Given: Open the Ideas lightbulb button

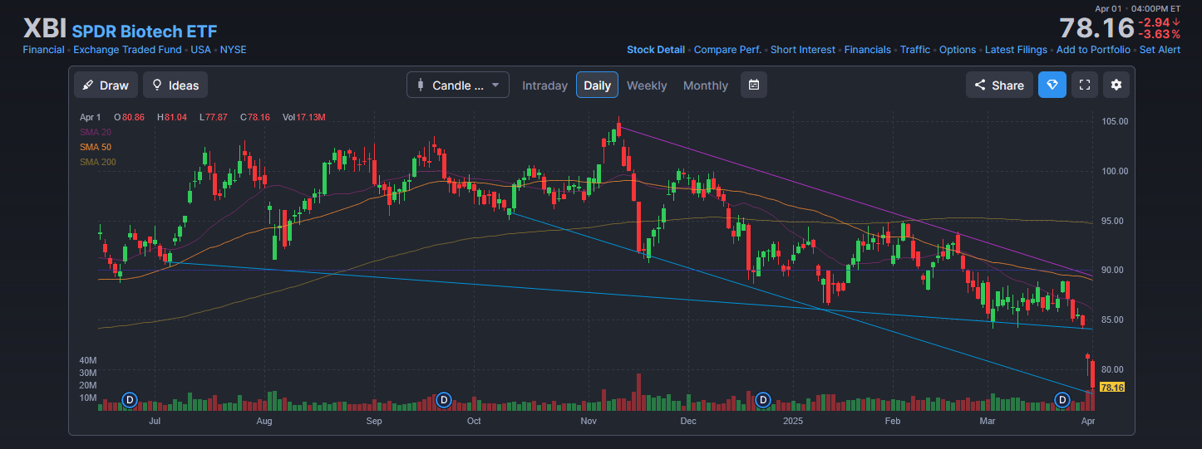Looking at the screenshot, I should pyautogui.click(x=175, y=85).
